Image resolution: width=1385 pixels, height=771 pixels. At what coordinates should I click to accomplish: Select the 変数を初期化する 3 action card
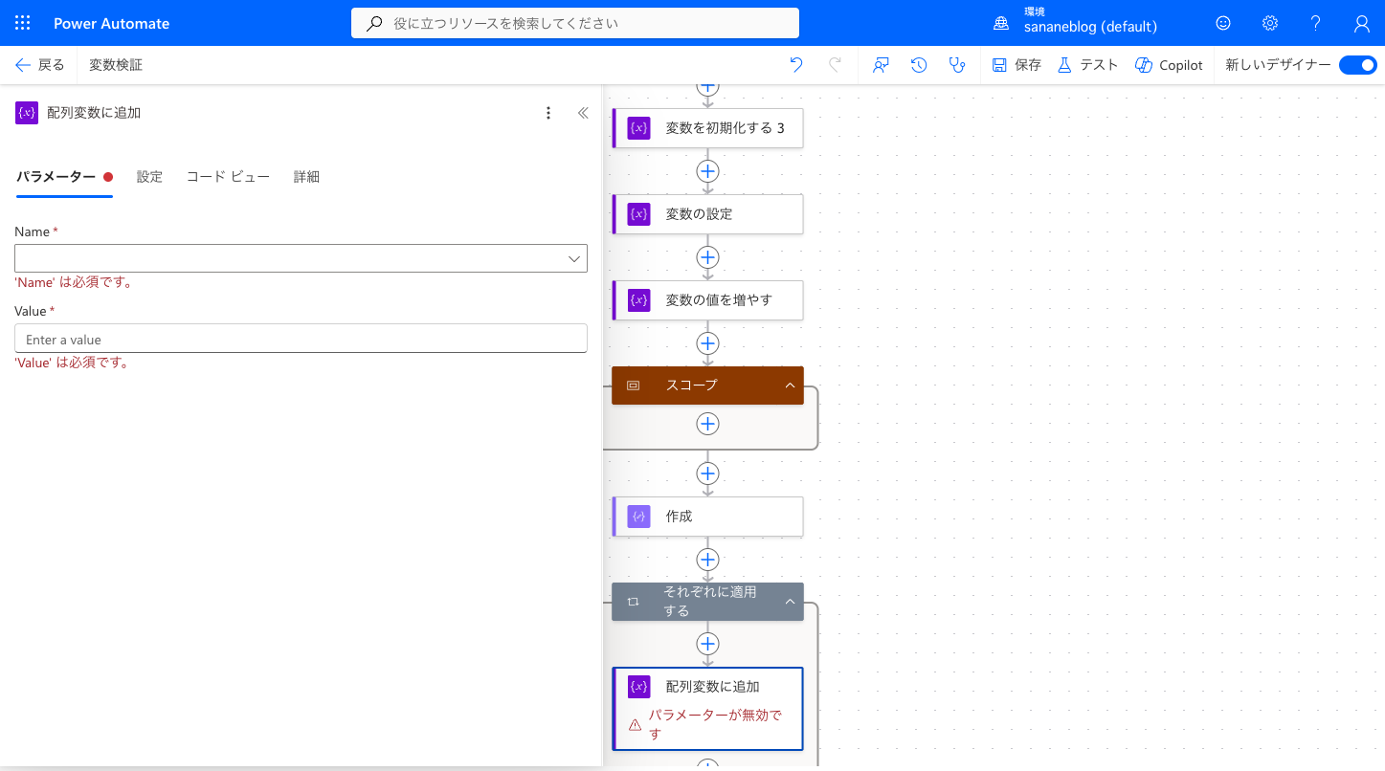pyautogui.click(x=707, y=128)
